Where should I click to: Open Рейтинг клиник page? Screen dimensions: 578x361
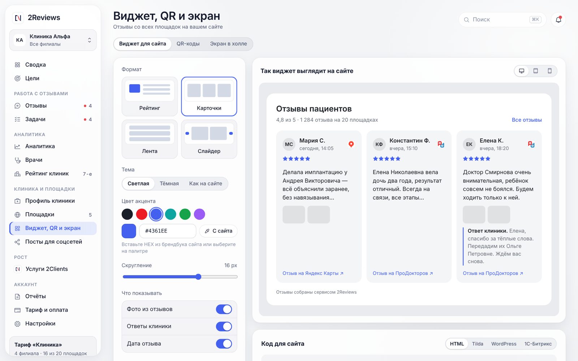click(53, 174)
